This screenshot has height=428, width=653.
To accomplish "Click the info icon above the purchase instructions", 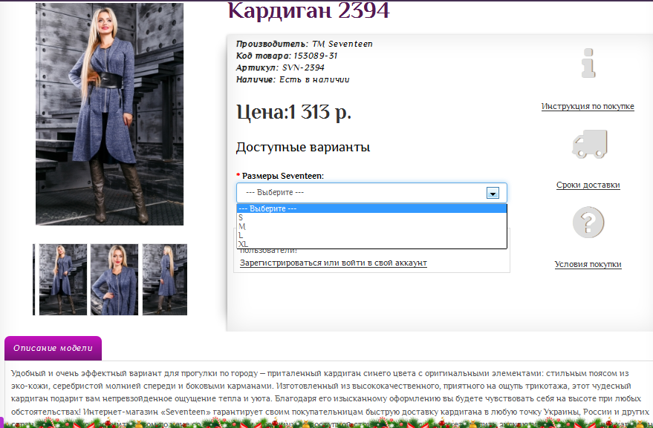I will [x=588, y=63].
